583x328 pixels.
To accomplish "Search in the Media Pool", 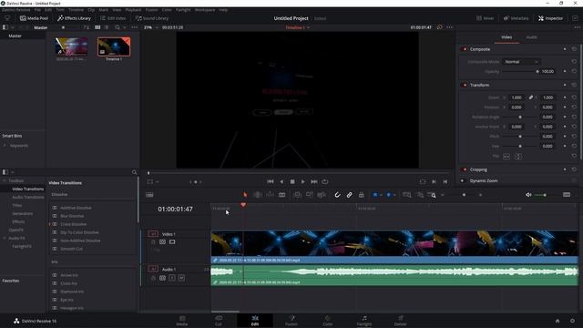I will [x=118, y=27].
